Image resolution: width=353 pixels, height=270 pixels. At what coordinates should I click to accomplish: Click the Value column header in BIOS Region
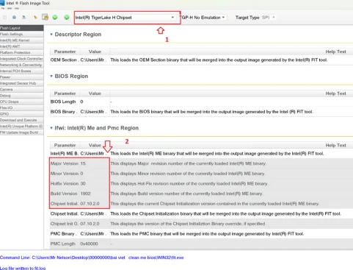pyautogui.click(x=95, y=93)
